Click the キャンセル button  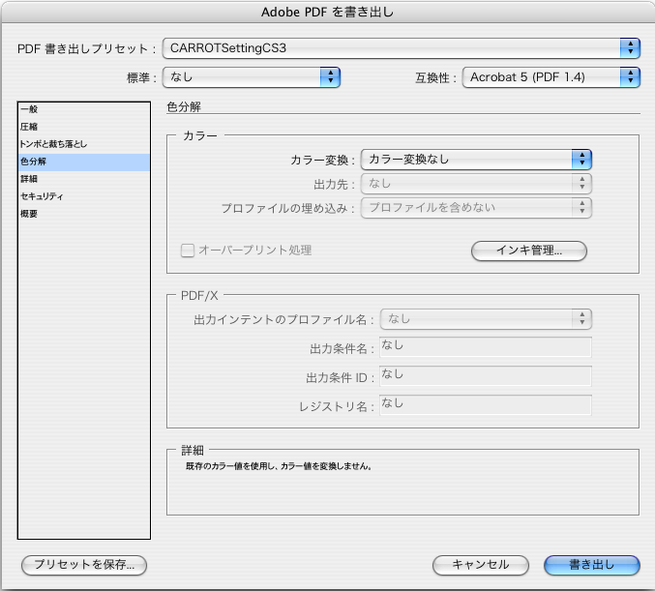[481, 565]
